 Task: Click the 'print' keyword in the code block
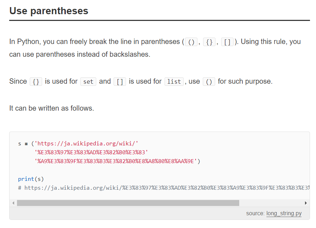tap(26, 179)
